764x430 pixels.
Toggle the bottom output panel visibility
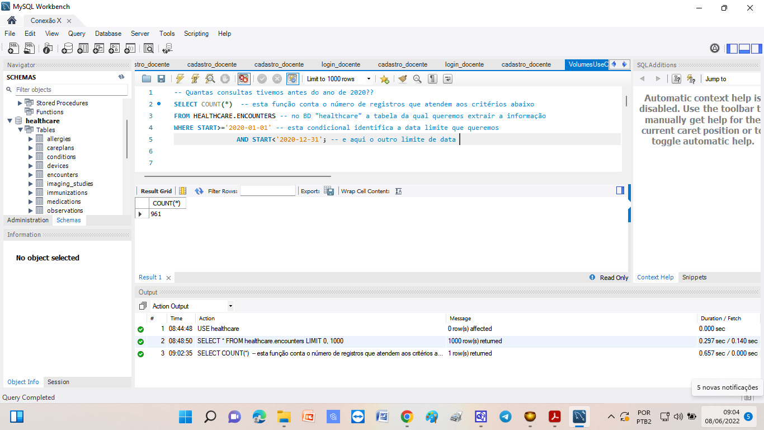pyautogui.click(x=744, y=49)
